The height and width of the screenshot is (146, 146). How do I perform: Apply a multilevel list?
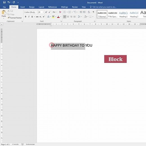pos(75,12)
